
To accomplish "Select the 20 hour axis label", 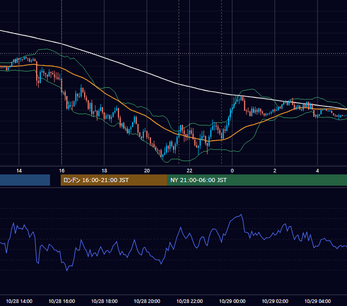I will point(147,171).
